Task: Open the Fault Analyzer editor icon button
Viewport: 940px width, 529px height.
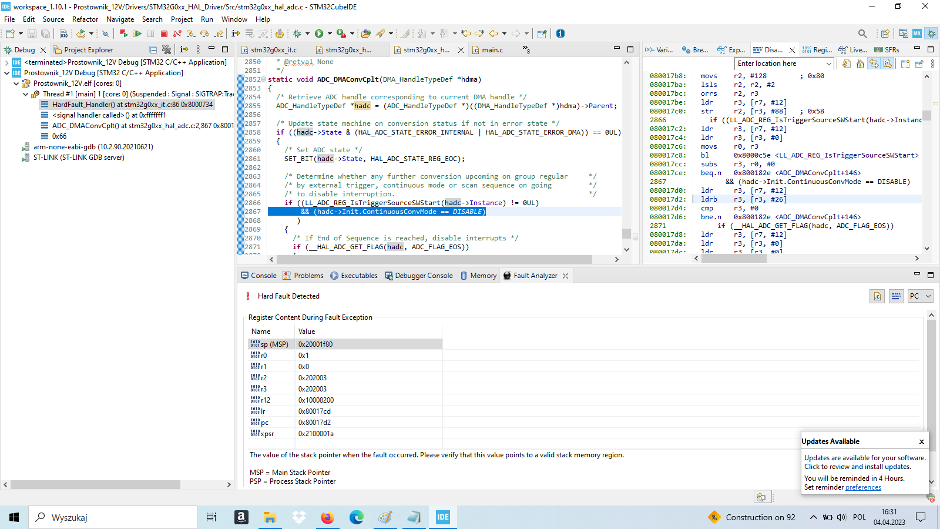Action: pos(877,296)
